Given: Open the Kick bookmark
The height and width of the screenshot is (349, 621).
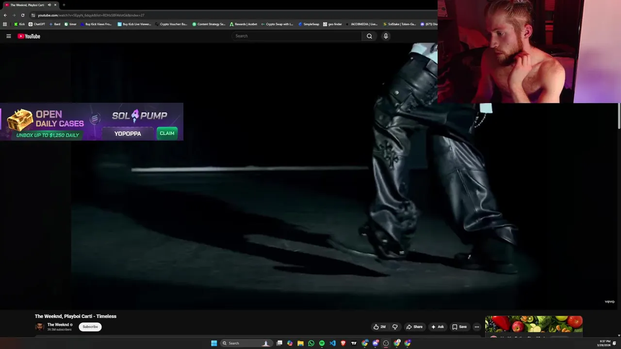Looking at the screenshot, I should point(19,24).
